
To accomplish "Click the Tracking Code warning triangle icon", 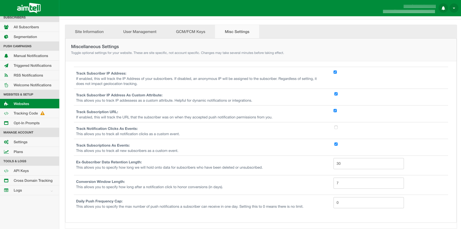I will coord(42,113).
